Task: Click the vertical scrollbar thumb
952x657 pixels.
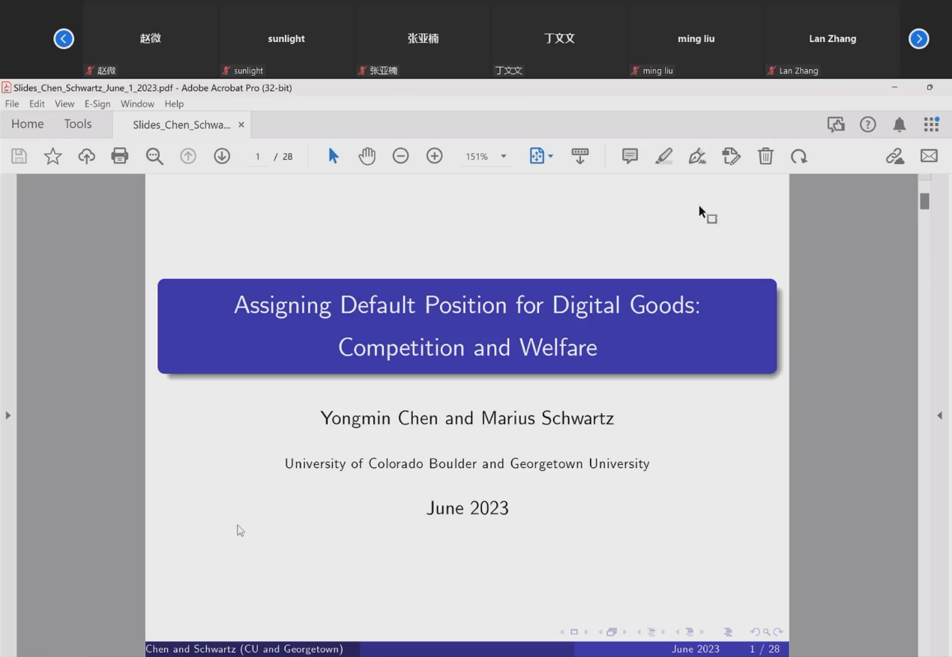Action: click(x=925, y=201)
